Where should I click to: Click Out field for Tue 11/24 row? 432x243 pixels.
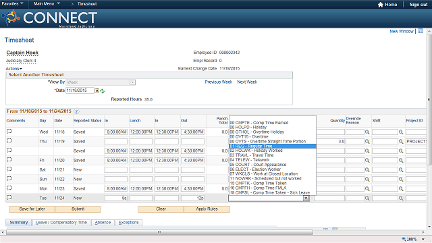point(192,198)
